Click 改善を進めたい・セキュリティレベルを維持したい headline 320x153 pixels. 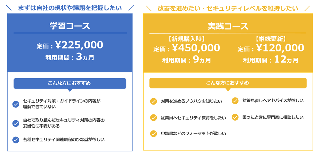click(228, 8)
